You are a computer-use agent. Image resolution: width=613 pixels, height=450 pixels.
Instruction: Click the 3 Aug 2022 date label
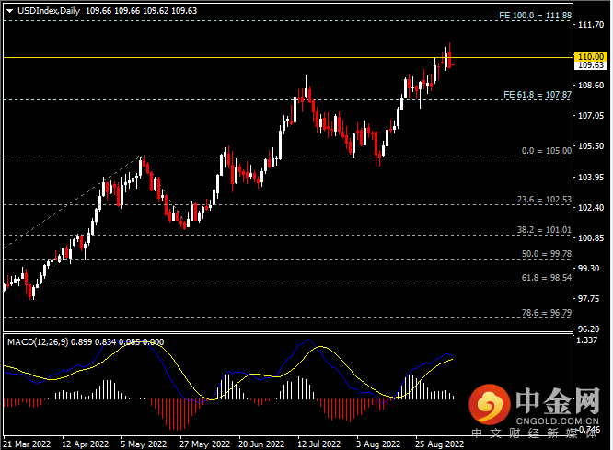coord(378,444)
